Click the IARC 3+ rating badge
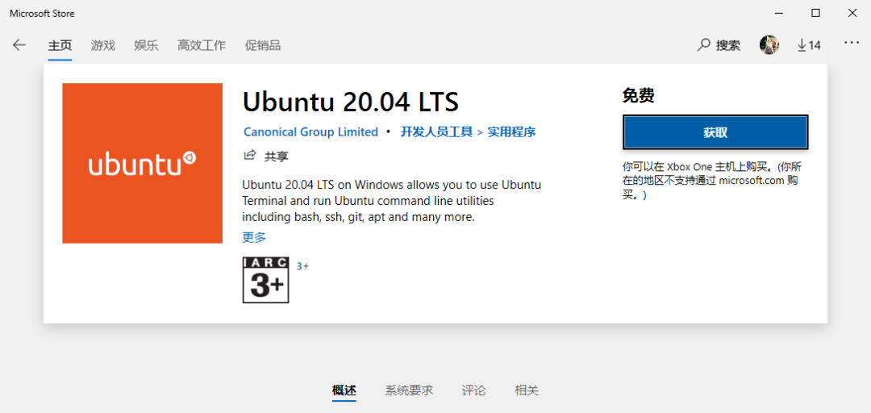The image size is (871, 413). pyautogui.click(x=266, y=280)
